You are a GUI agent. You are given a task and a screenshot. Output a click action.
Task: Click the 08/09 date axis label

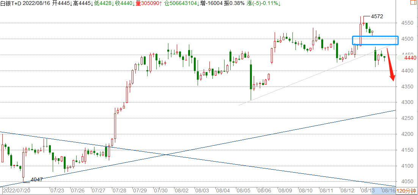285,191
